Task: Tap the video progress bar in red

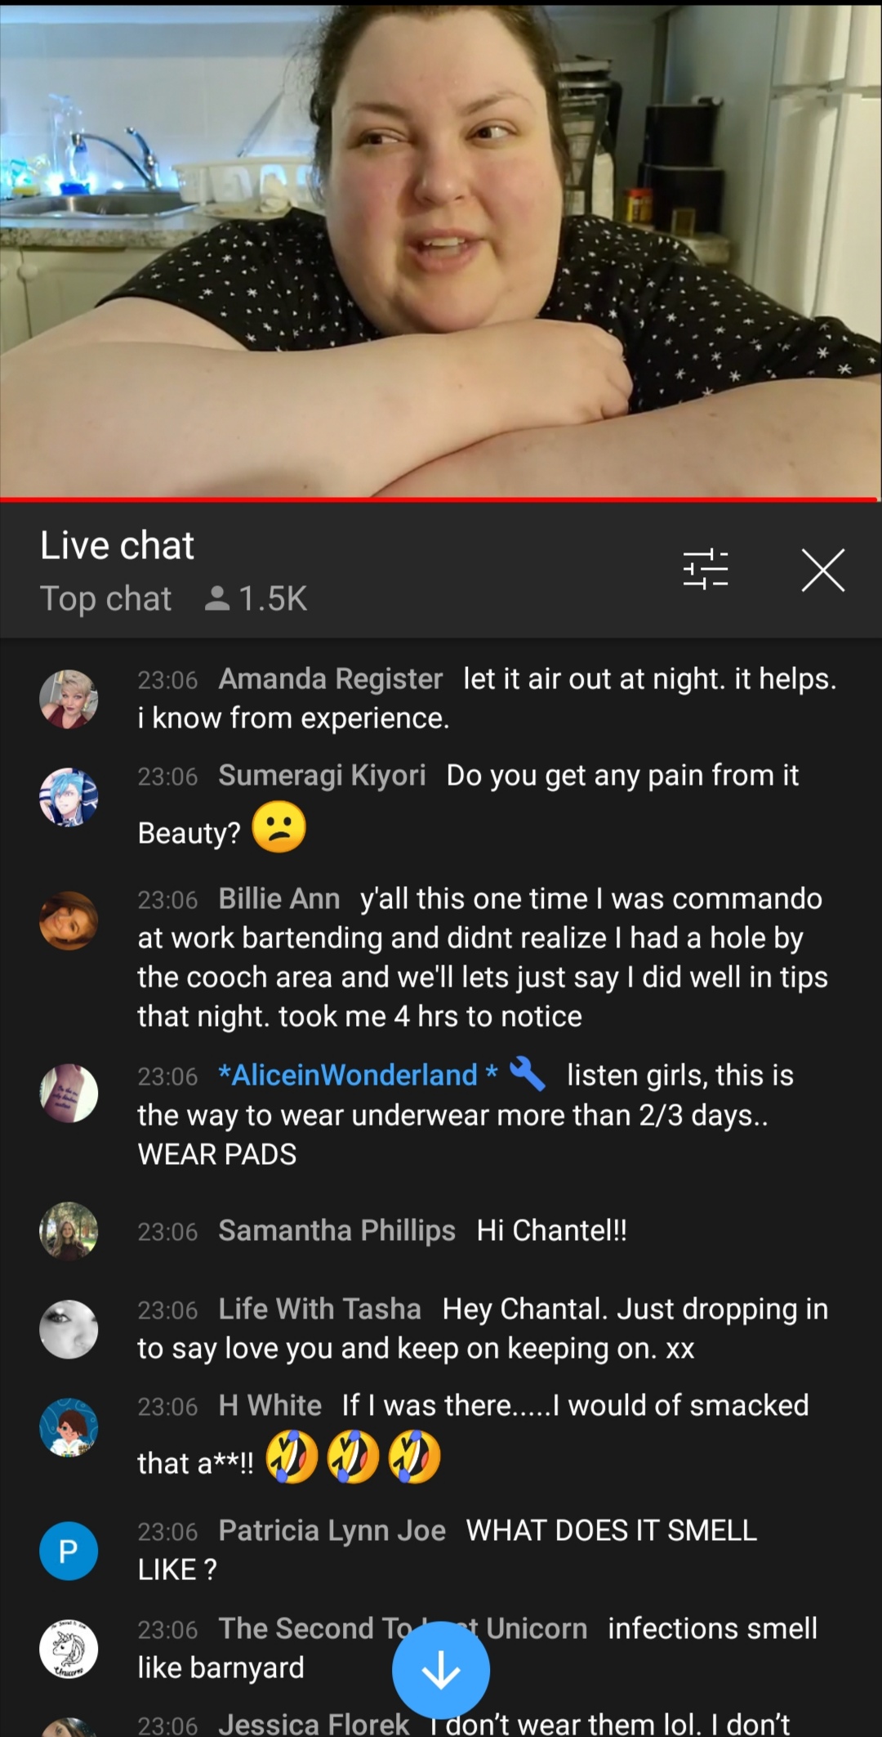Action: coord(441,499)
